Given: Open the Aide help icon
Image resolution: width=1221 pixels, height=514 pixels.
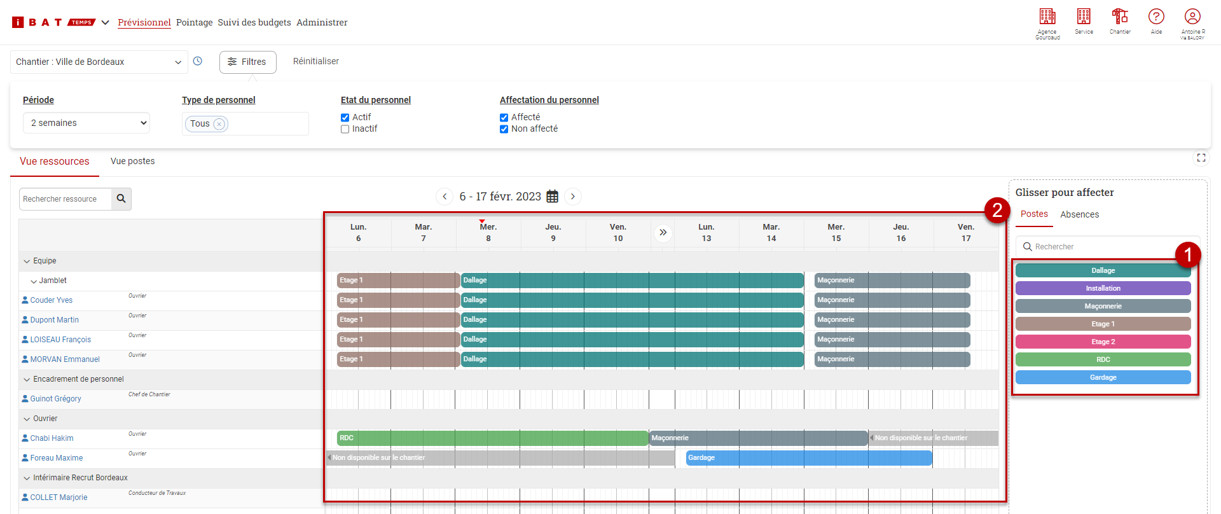Looking at the screenshot, I should 1156,17.
